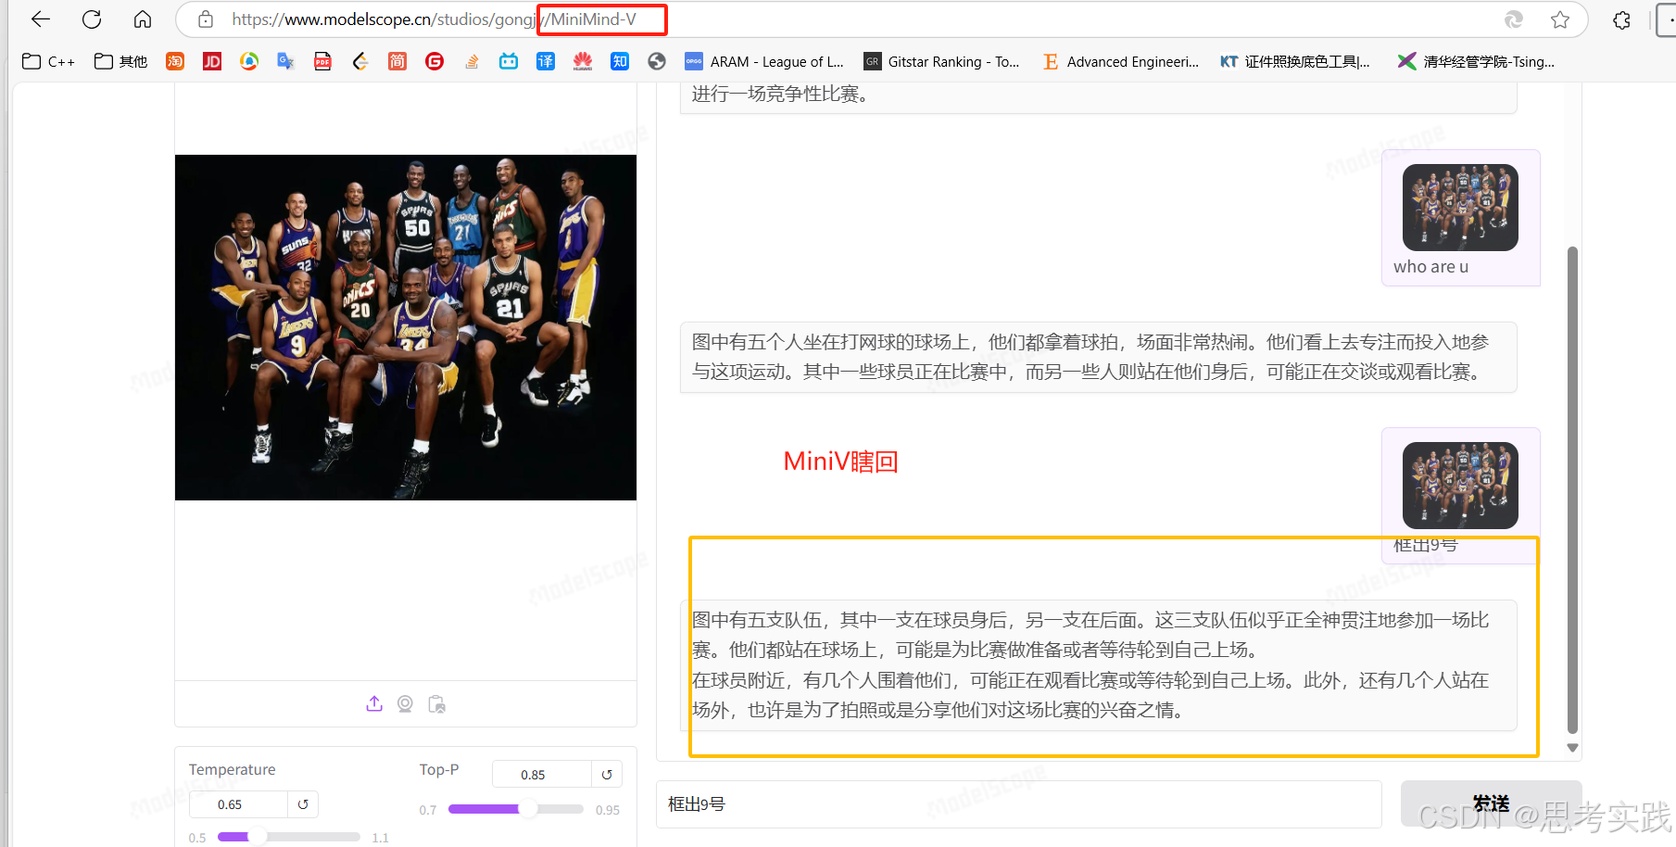Open the Google Translate bookmark icon

pos(284,61)
